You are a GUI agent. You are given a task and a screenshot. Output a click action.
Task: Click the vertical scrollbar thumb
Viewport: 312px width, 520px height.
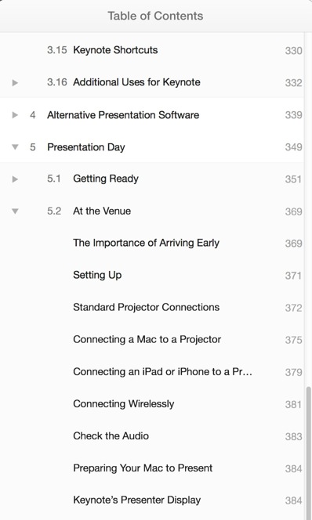[309, 453]
